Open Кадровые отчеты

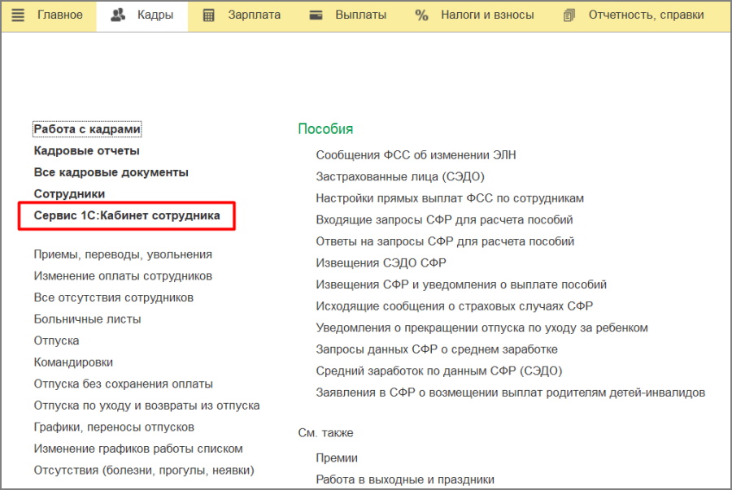86,151
